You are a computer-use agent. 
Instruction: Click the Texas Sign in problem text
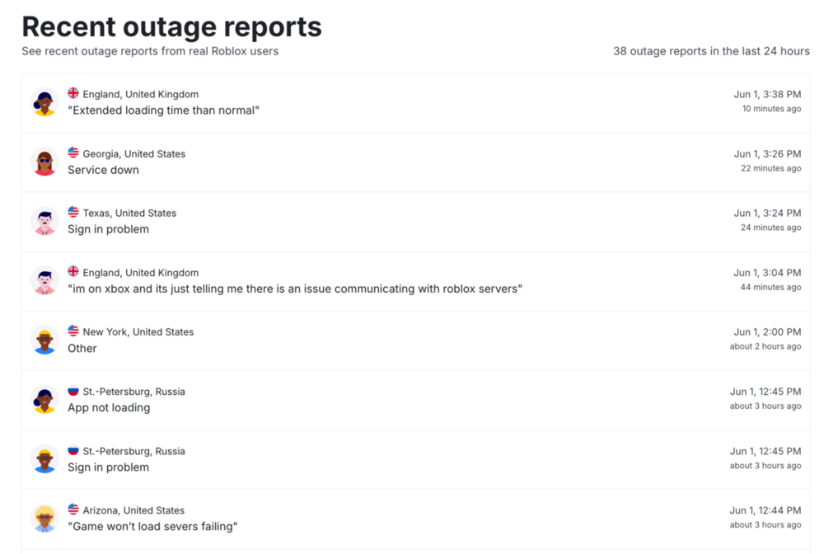(108, 229)
